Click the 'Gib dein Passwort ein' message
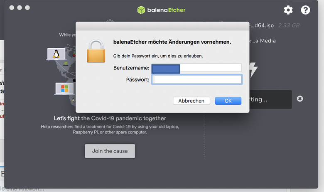Viewport: 324px width, 192px height. pos(158,56)
